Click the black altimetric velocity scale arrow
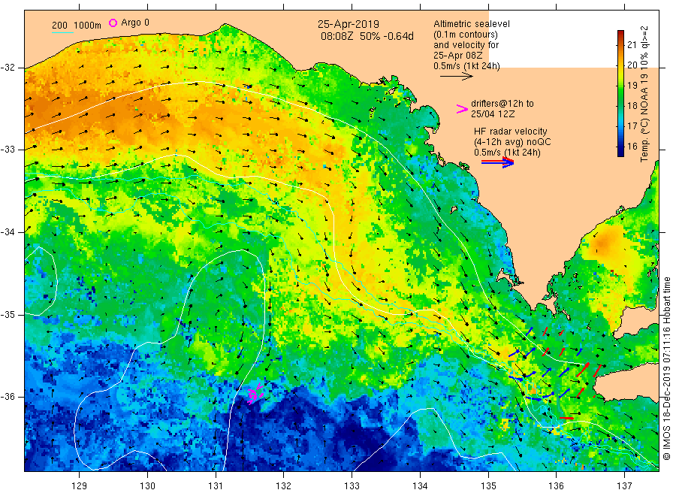The height and width of the screenshot is (496, 676). 456,77
